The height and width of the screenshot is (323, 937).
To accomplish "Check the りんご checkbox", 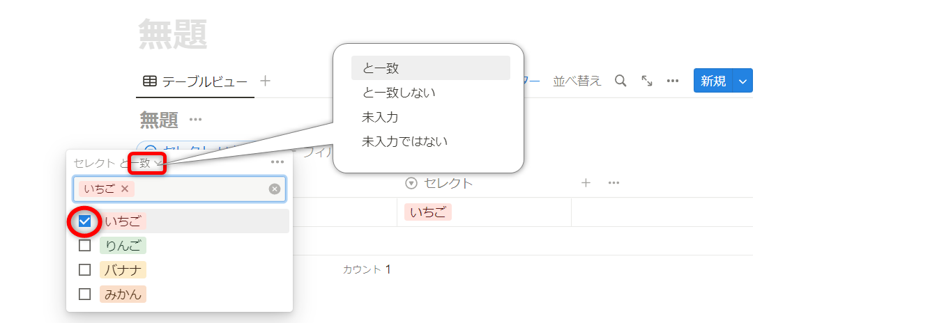I will (85, 246).
